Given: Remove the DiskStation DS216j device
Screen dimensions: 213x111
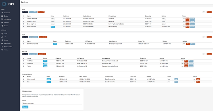Looking at the screenshot, I should click(193, 44).
